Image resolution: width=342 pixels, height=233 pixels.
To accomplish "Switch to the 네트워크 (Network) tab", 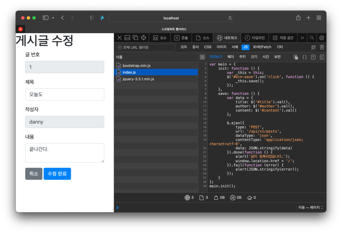I will click(227, 38).
